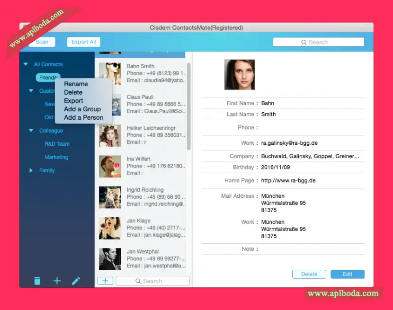
Task: Collapse the Colleague group triangle
Action: point(31,130)
